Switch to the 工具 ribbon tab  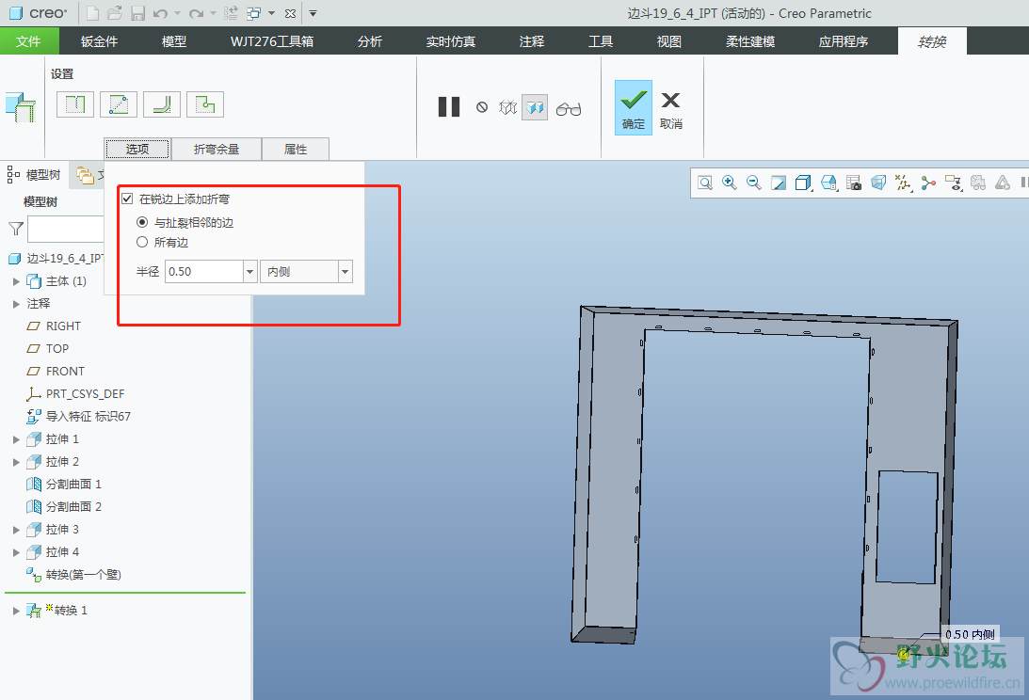click(x=601, y=41)
